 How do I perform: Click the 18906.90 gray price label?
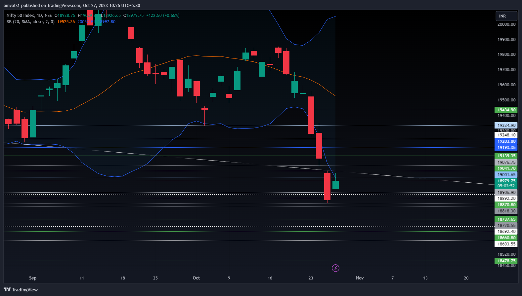click(x=506, y=193)
